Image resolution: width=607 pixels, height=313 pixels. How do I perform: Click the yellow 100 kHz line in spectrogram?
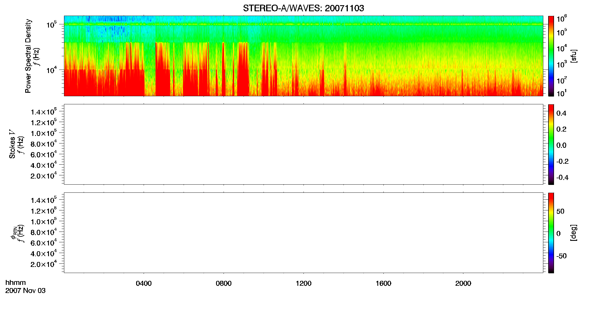coord(303,24)
